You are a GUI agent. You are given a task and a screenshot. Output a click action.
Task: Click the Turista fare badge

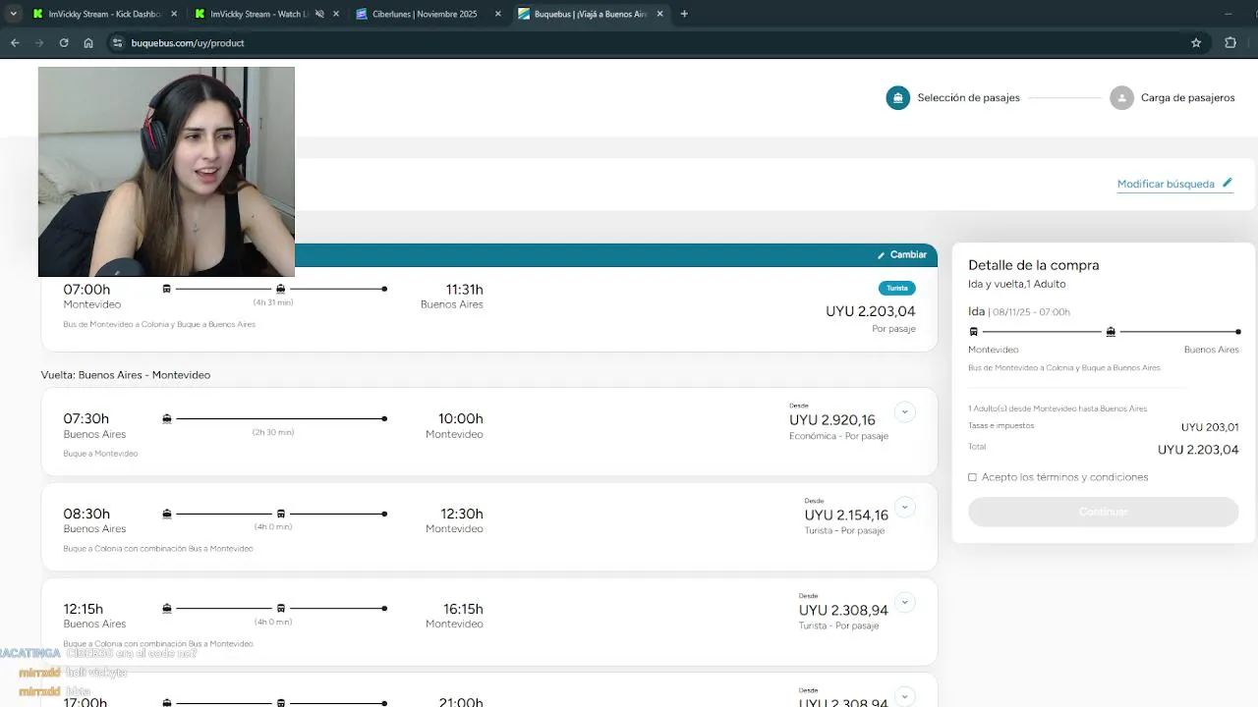click(x=897, y=288)
